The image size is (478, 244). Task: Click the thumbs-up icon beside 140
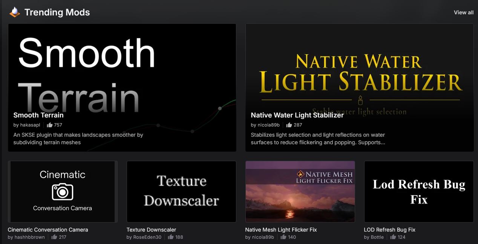pos(283,237)
